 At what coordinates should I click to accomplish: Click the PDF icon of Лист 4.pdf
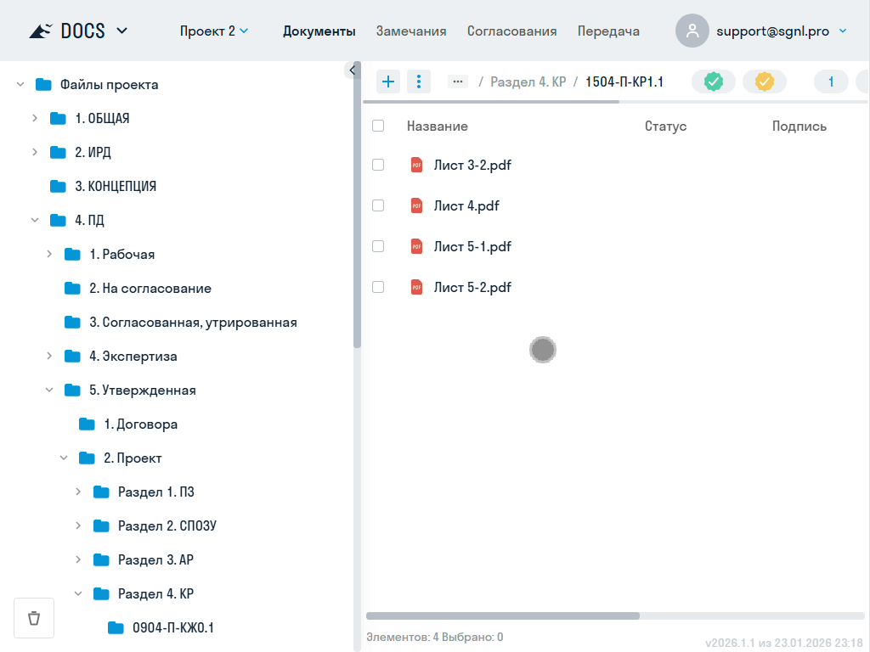tap(416, 205)
